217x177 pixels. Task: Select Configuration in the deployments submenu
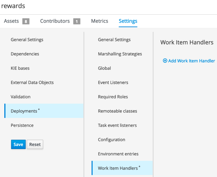coord(112,140)
